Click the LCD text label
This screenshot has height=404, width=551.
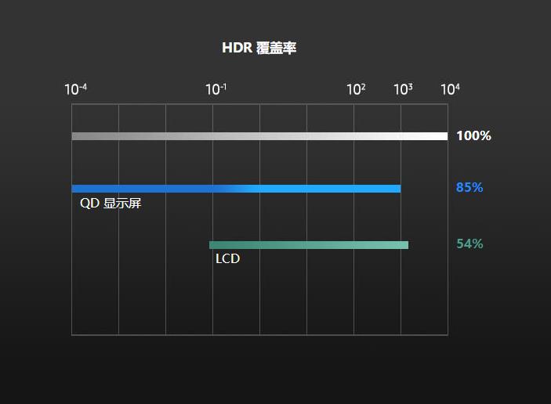pos(227,259)
